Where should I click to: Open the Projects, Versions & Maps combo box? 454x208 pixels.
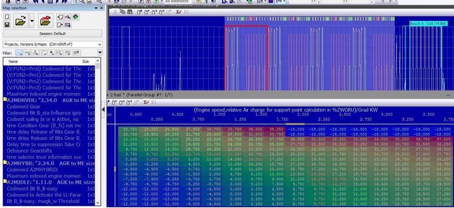click(x=52, y=45)
